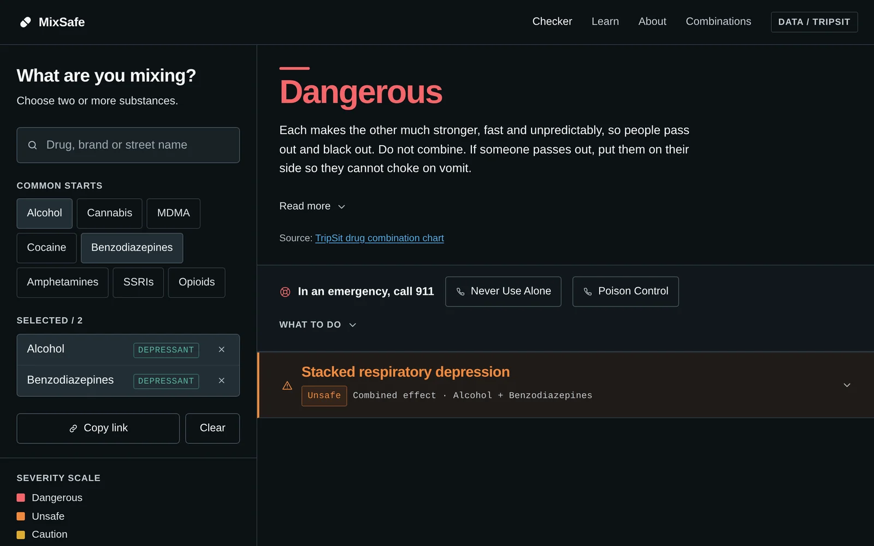Toggle the Benzodiazepines chip
Screen dimensions: 874x546
(x=132, y=248)
